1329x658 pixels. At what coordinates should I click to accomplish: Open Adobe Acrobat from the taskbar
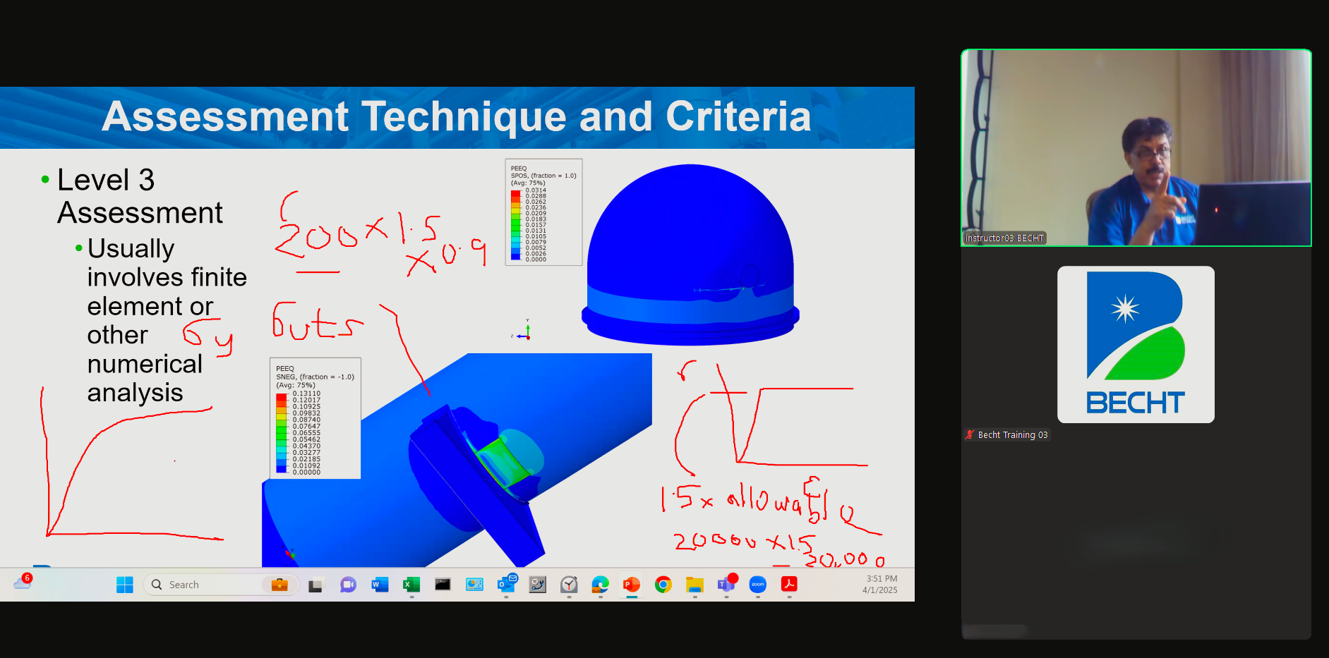[789, 585]
